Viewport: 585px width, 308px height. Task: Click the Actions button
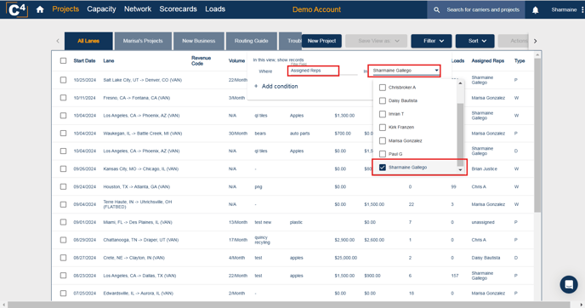point(514,41)
